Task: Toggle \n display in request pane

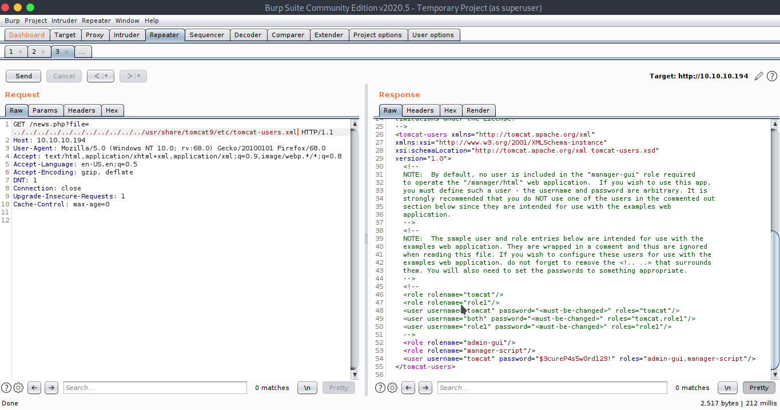Action: coord(307,388)
